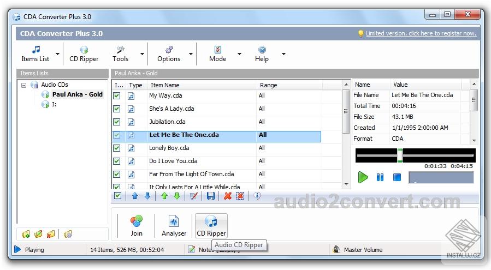The height and width of the screenshot is (270, 491).
Task: Click the volume level bar beside stop button
Action: tap(441, 178)
